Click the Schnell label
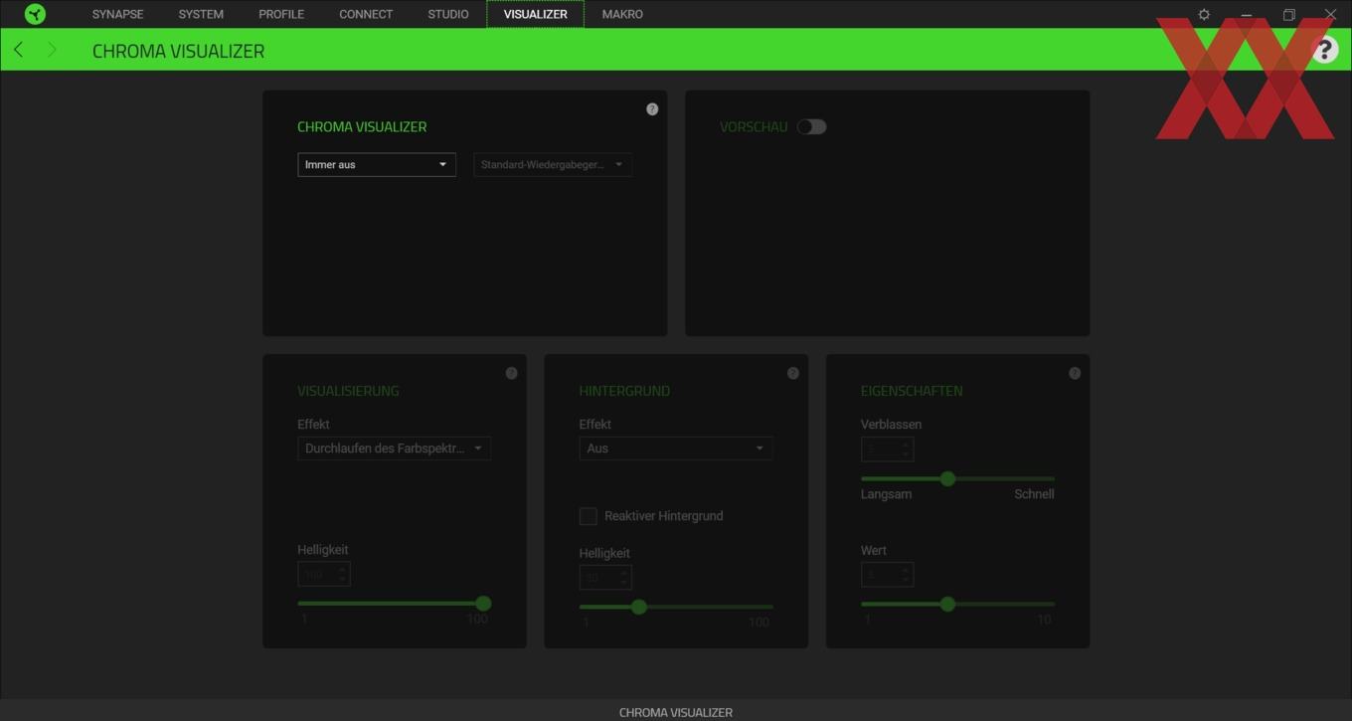Screen dimensions: 1352x721 click(x=1034, y=494)
